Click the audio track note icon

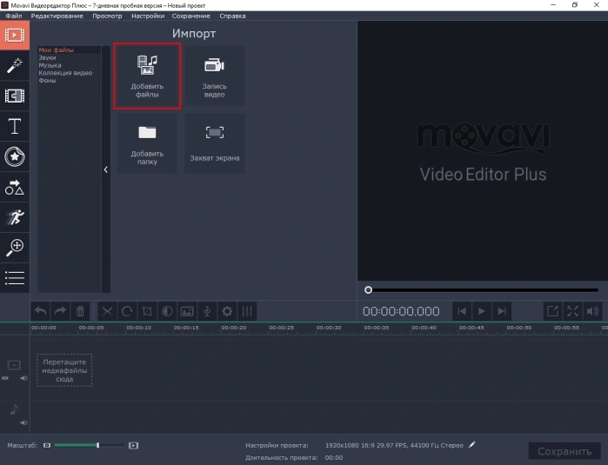(x=14, y=409)
